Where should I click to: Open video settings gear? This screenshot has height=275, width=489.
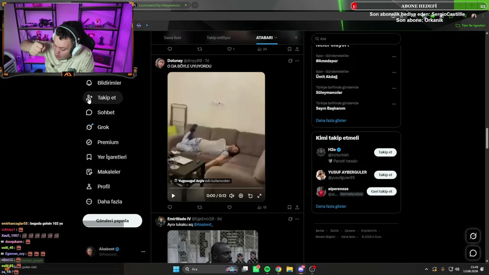coord(241,196)
